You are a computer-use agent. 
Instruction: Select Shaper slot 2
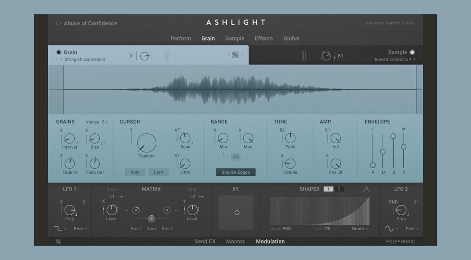coord(339,189)
